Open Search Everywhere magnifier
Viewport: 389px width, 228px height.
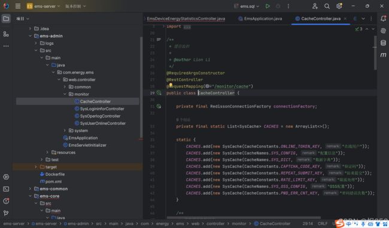327,6
